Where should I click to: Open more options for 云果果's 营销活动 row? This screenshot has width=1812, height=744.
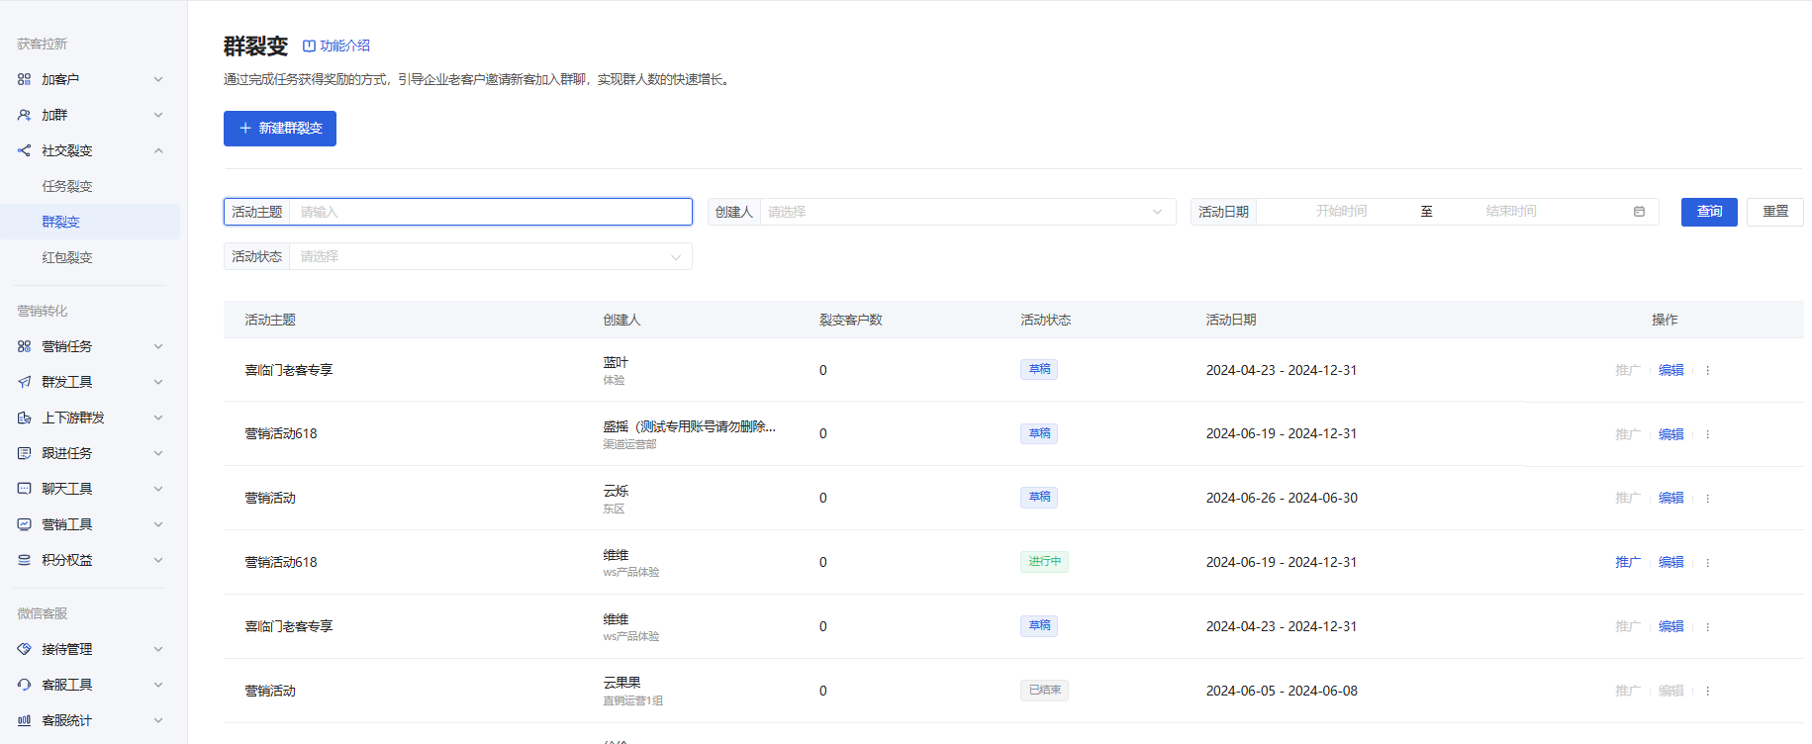click(1707, 691)
